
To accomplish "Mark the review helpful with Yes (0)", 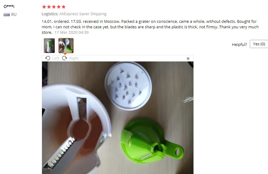I will click(x=259, y=44).
